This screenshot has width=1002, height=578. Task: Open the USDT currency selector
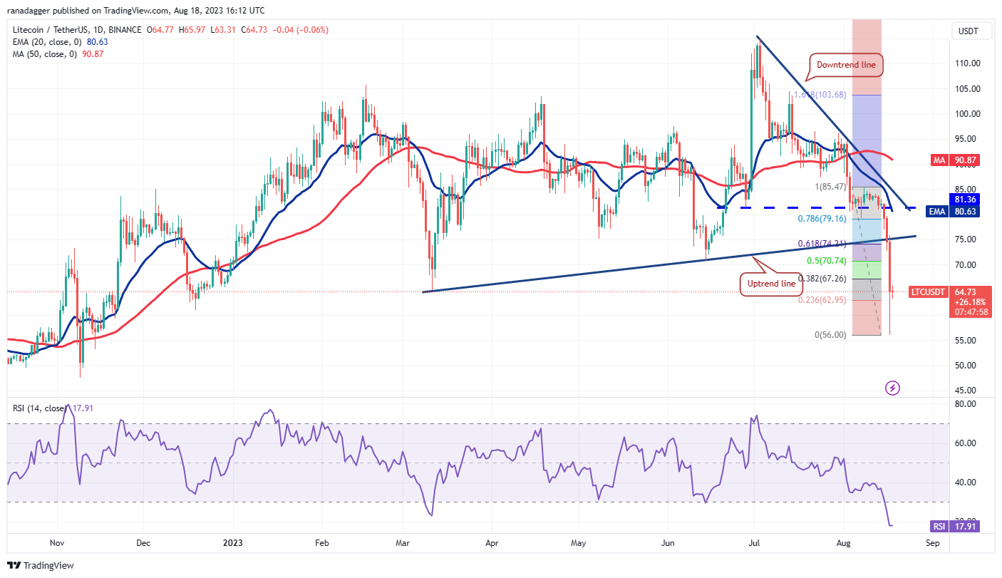point(971,31)
